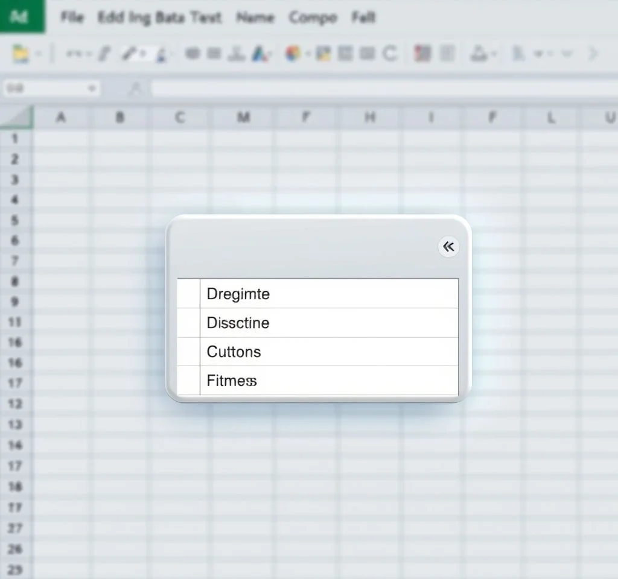
Task: Choose Dissctine from the popup list
Action: pyautogui.click(x=238, y=323)
